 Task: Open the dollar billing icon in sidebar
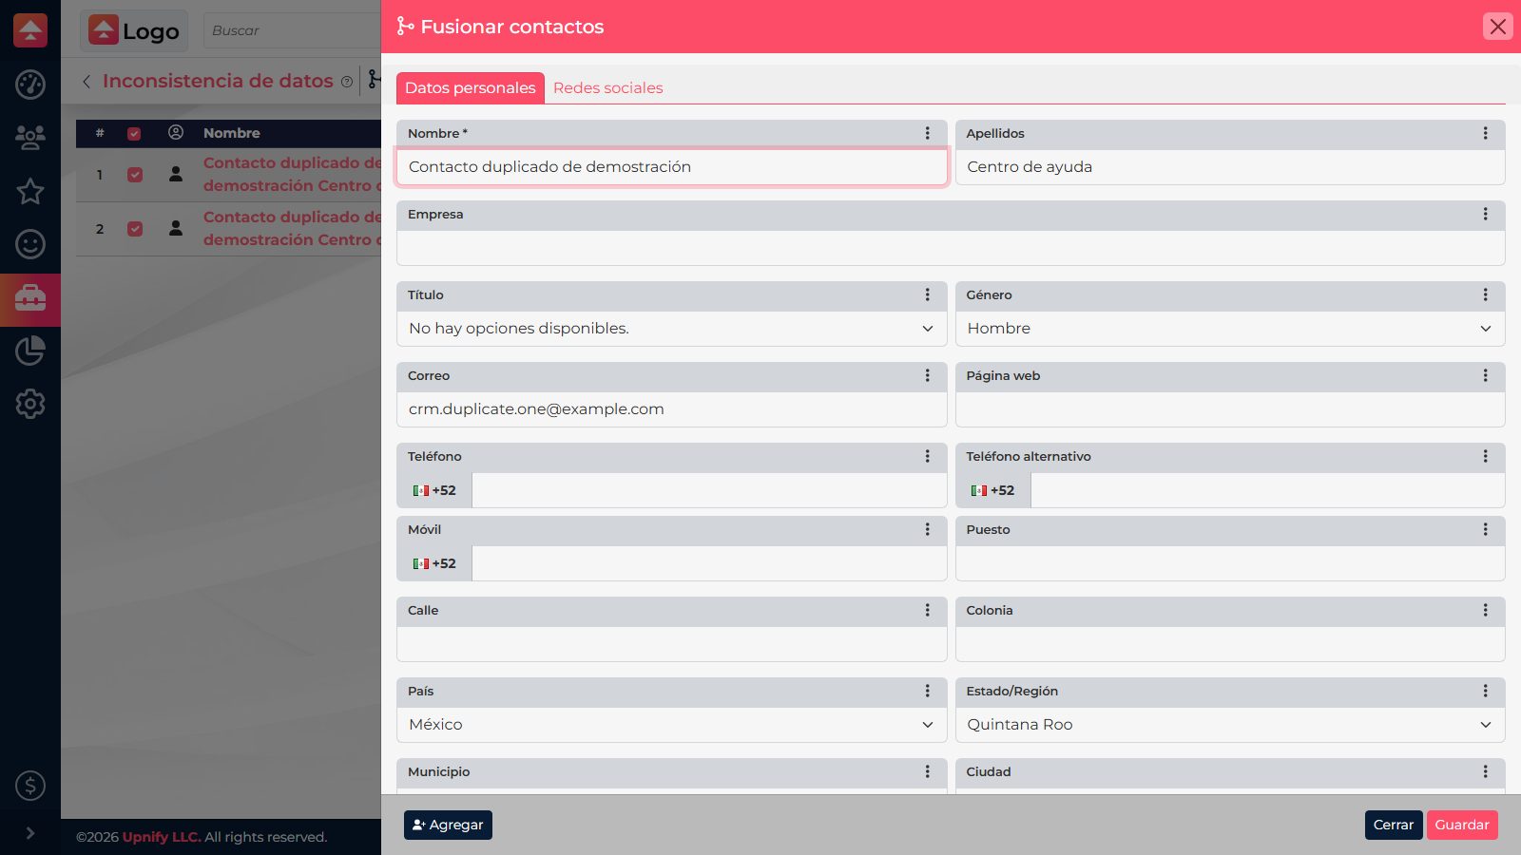coord(30,786)
